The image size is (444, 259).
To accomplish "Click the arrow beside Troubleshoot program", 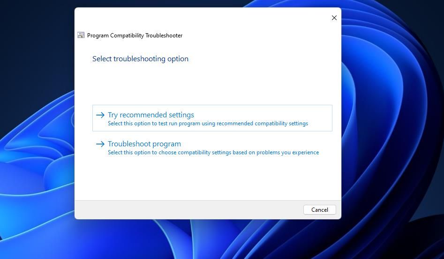I will [x=100, y=144].
